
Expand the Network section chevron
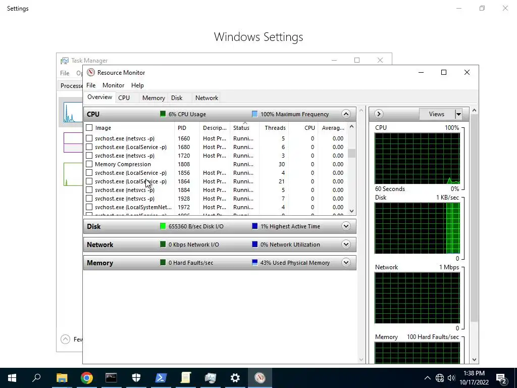(x=346, y=244)
